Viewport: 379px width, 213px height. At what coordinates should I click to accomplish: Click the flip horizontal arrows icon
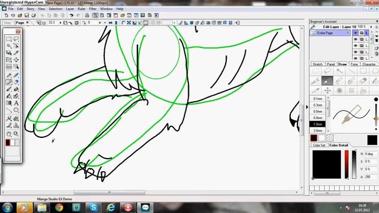pyautogui.click(x=111, y=22)
